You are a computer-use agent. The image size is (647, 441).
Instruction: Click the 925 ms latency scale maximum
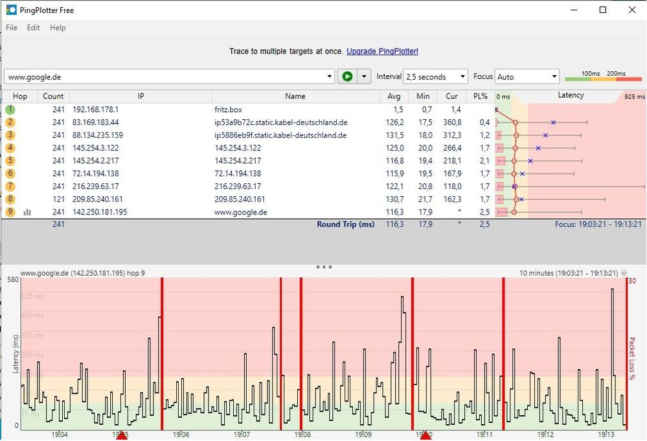pos(635,96)
